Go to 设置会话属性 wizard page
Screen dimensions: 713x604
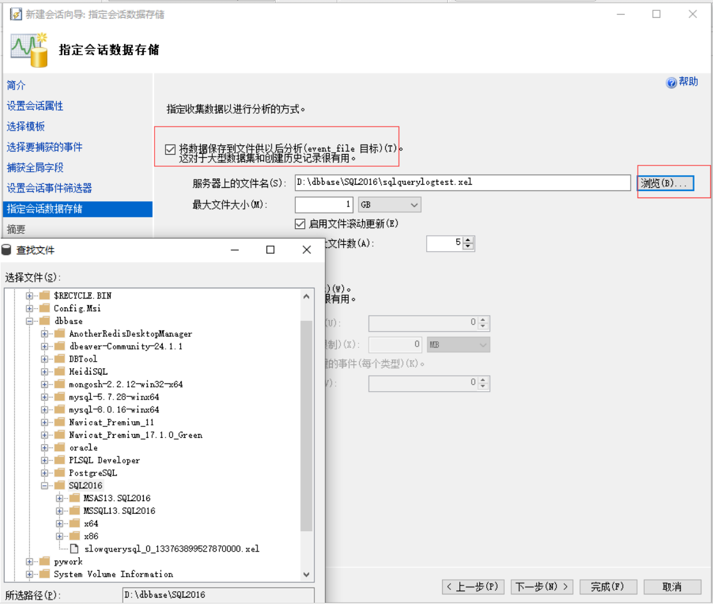pyautogui.click(x=35, y=106)
